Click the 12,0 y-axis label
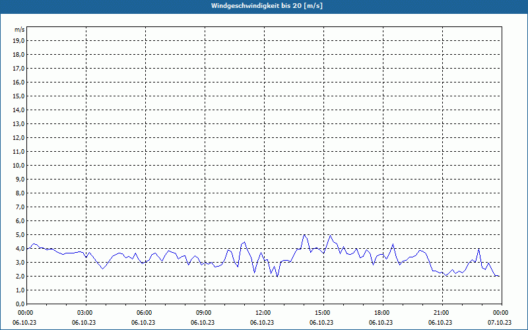 click(18, 138)
